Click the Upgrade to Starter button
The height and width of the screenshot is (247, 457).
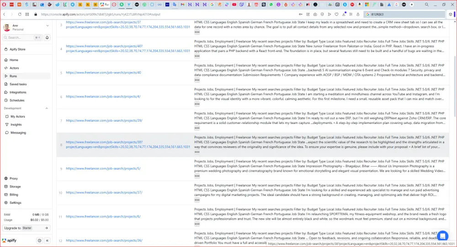click(26, 228)
